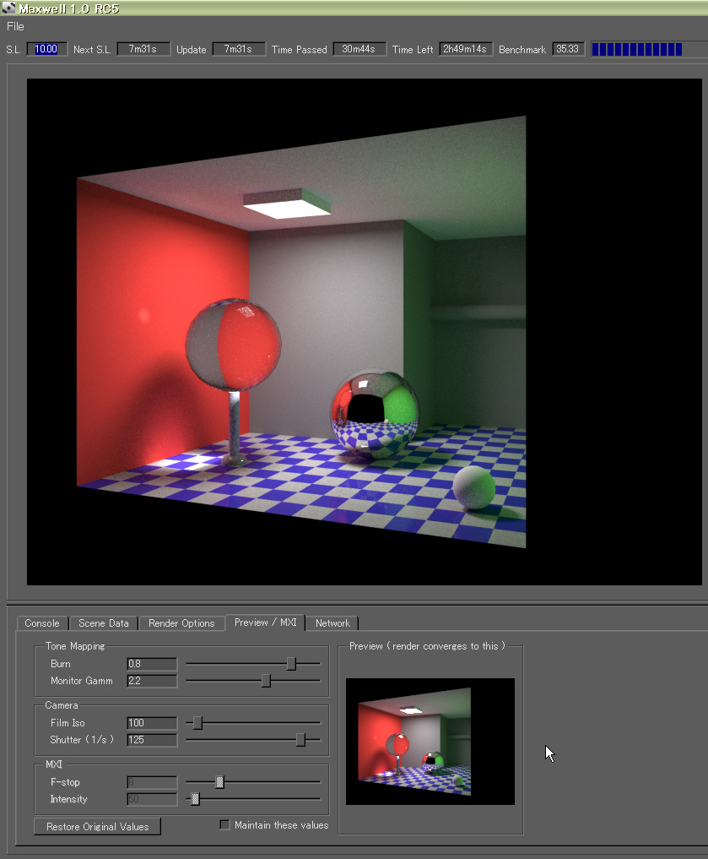Click the Shutter slider handle

point(300,740)
